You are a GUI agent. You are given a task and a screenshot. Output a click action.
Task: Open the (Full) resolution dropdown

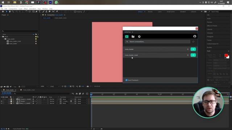tap(55, 86)
